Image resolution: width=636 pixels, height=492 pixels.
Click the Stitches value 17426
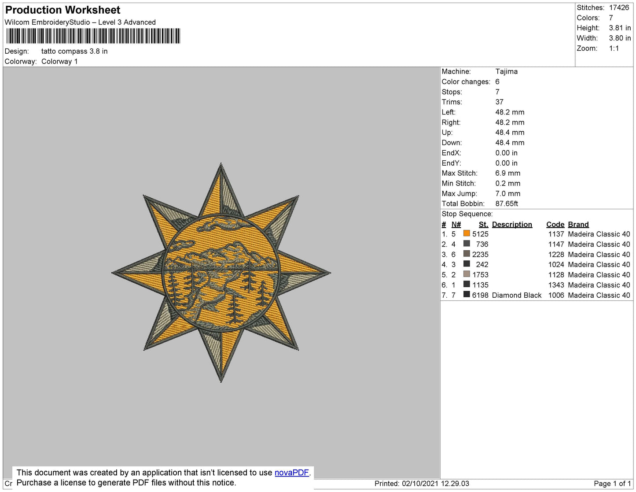coord(619,7)
